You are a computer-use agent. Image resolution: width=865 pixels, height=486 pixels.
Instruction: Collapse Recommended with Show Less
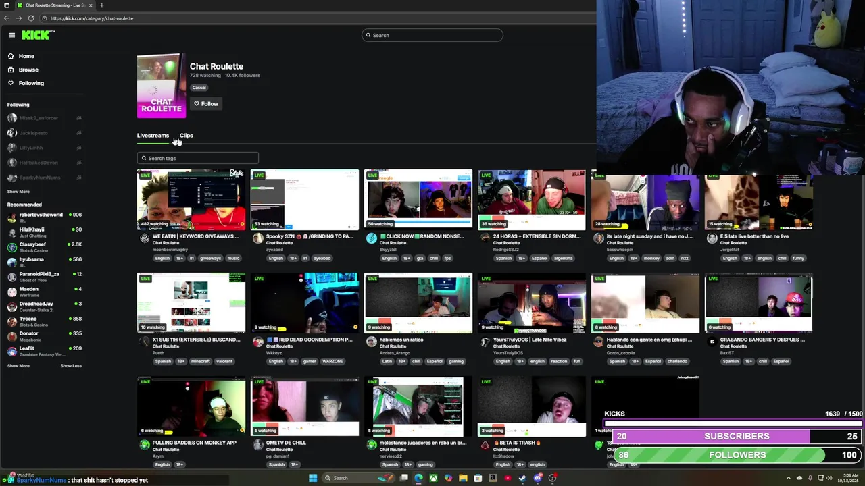(x=71, y=366)
